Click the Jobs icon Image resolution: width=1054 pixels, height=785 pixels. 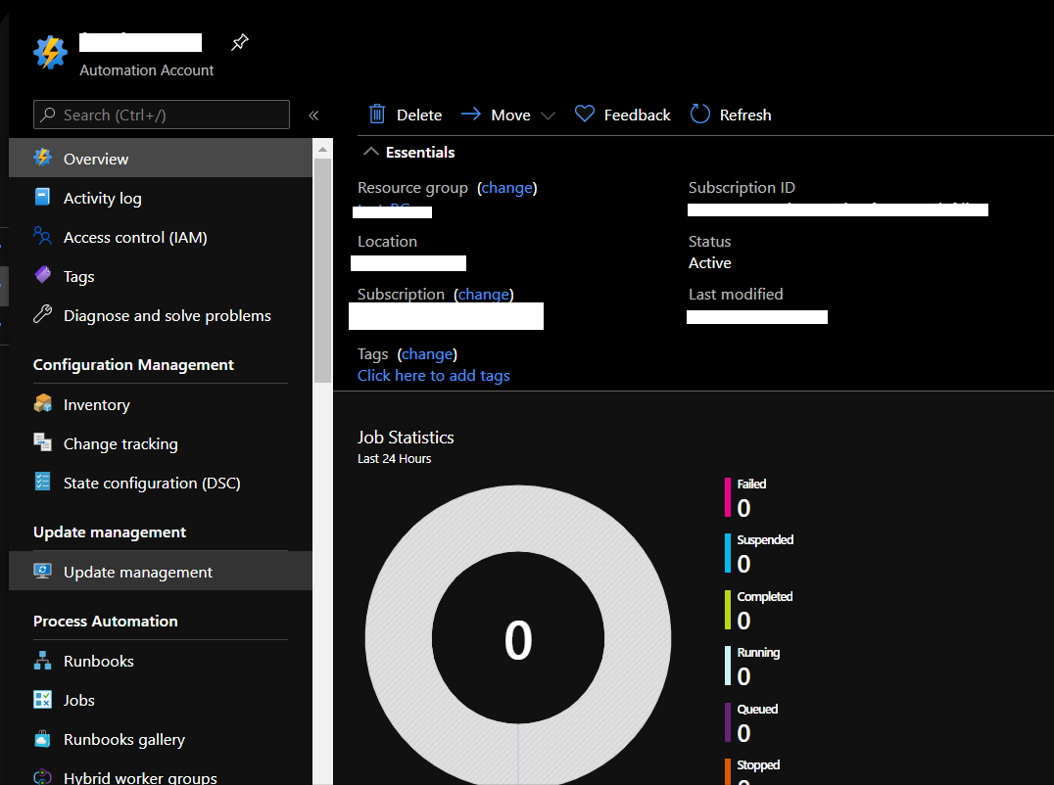tap(42, 699)
